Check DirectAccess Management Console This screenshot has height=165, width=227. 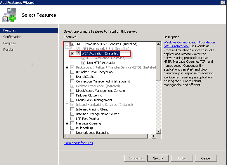tap(72, 91)
